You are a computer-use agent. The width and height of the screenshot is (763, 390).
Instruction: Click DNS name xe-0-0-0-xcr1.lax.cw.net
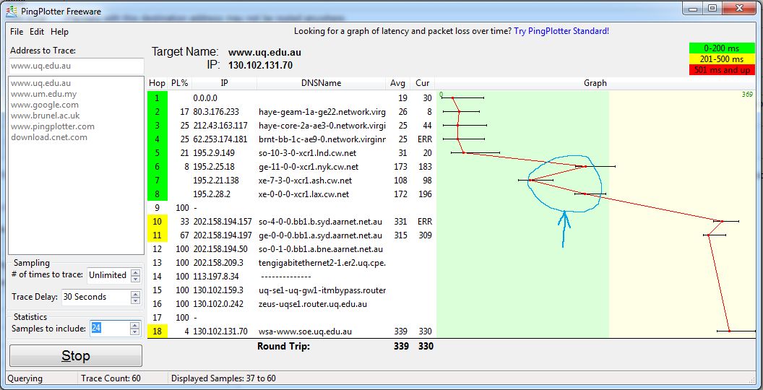coord(304,194)
